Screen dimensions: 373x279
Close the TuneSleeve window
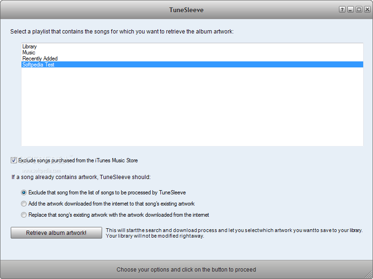[367, 9]
